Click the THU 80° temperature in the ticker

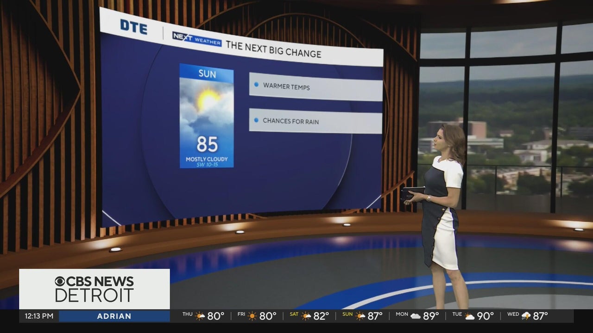point(215,316)
